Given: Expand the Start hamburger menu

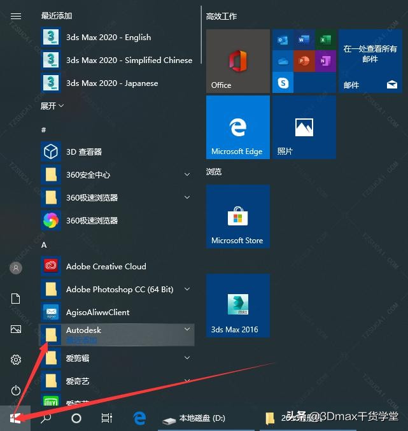Looking at the screenshot, I should (16, 16).
